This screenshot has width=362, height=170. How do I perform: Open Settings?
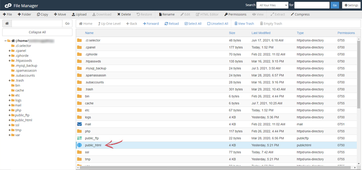coord(351,5)
